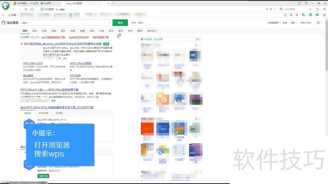328x184 pixels.
Task: Open the WPS官方网站 search result link
Action: coord(63,44)
